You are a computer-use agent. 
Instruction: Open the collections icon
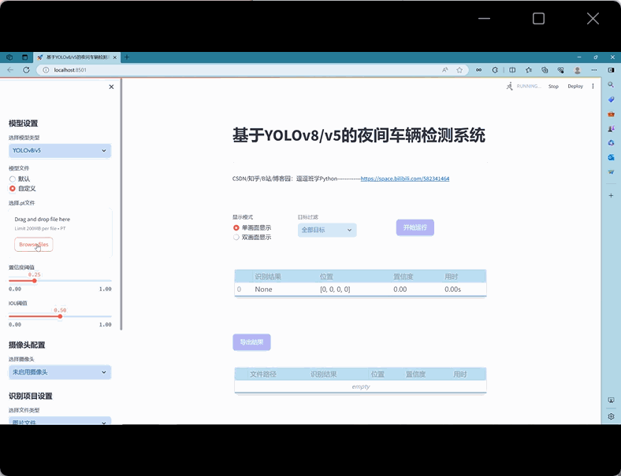[x=545, y=70]
